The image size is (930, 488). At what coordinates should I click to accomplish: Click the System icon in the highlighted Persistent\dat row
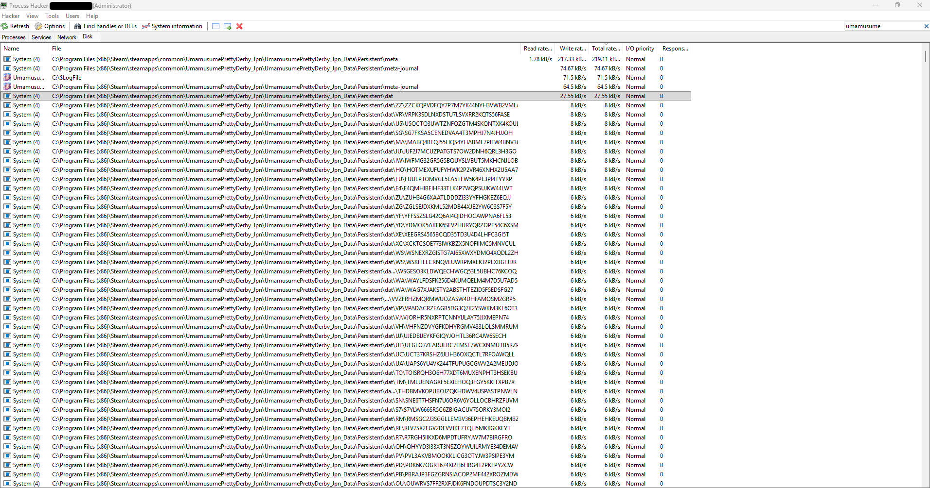coord(7,96)
